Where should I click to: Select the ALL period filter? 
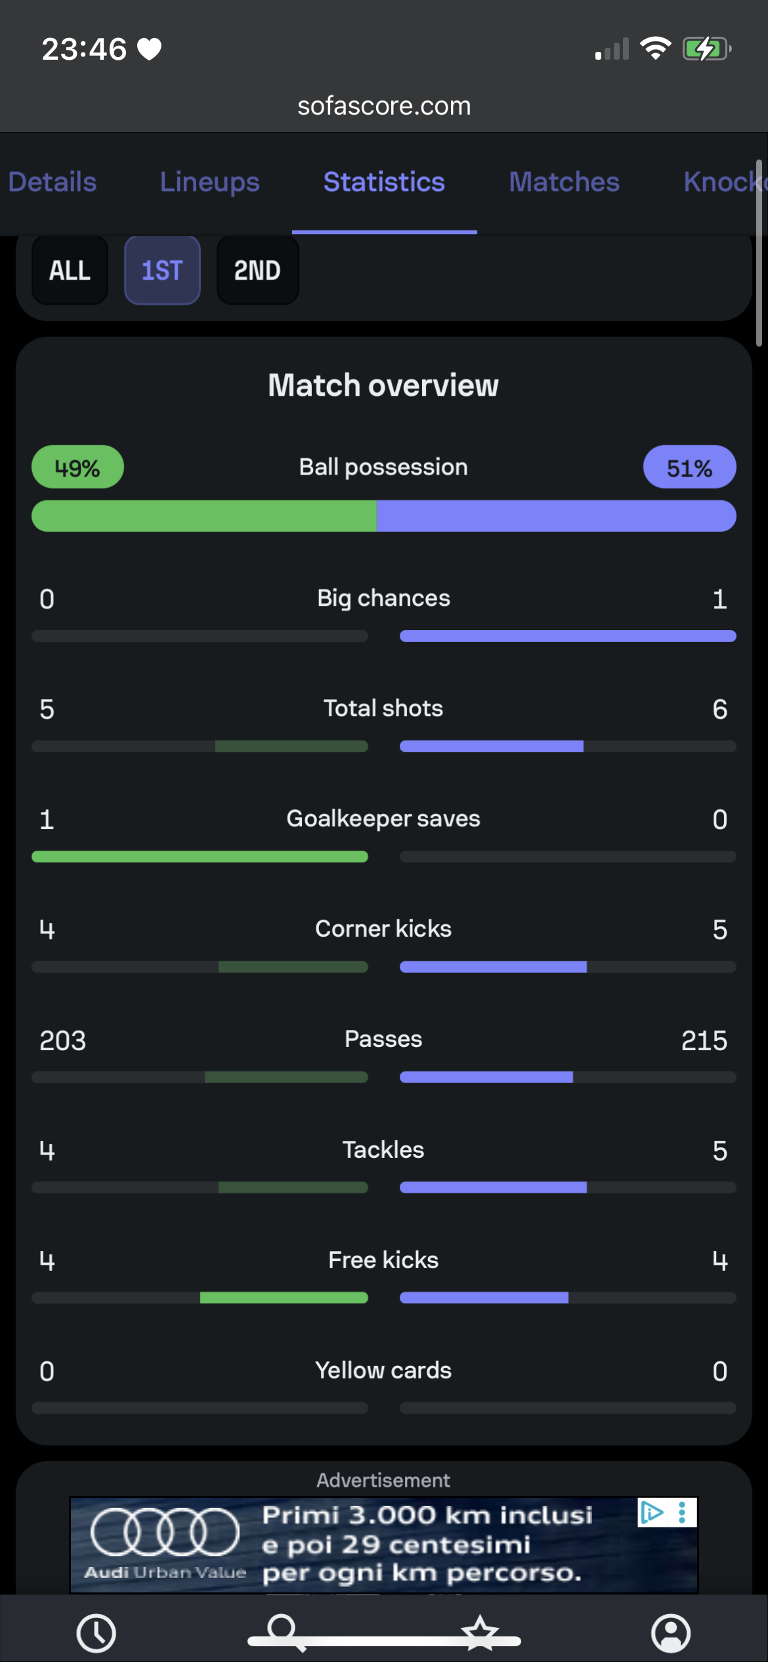[x=70, y=270]
